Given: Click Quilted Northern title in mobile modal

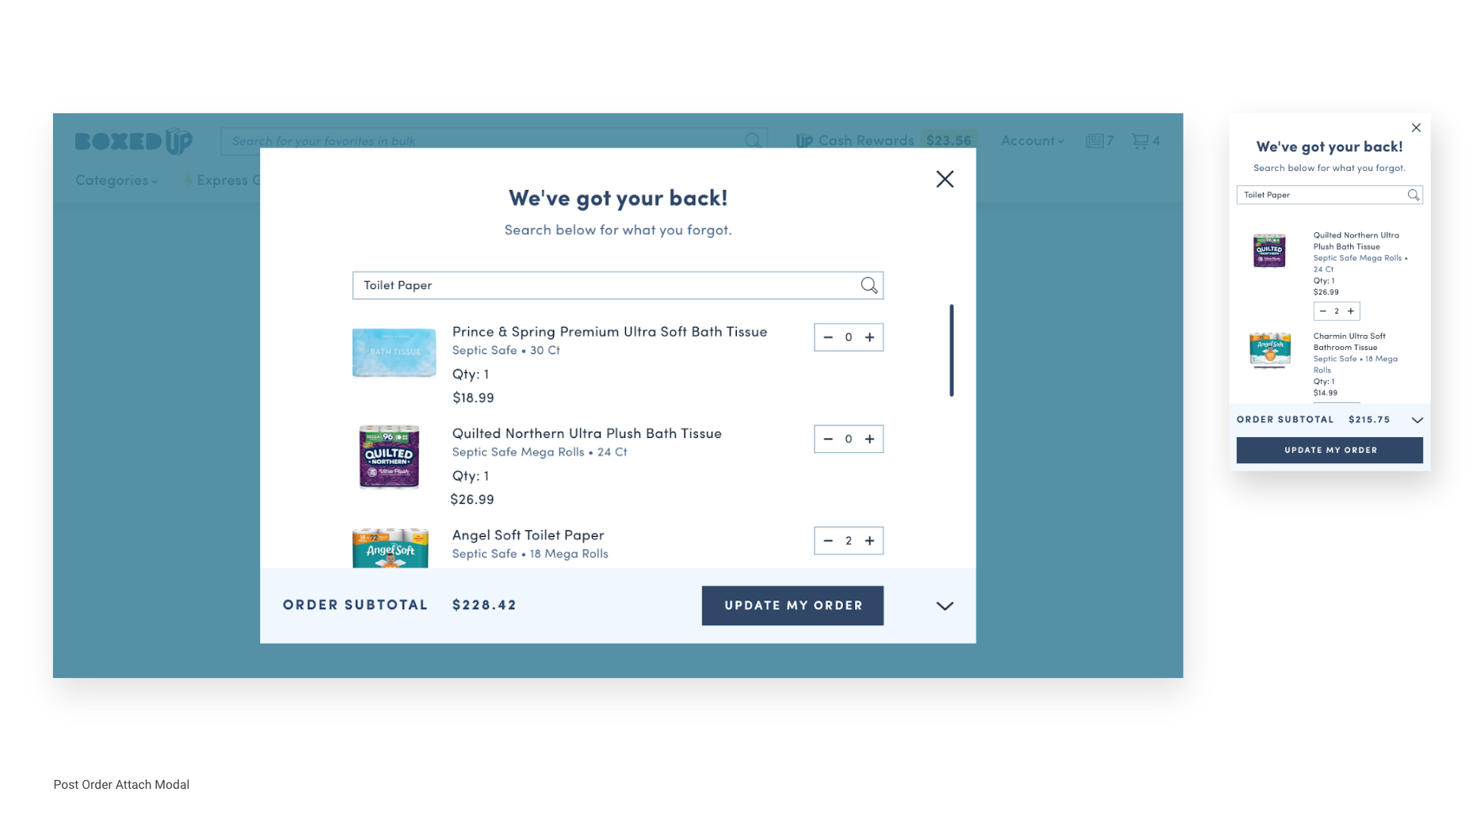Looking at the screenshot, I should (x=1356, y=241).
